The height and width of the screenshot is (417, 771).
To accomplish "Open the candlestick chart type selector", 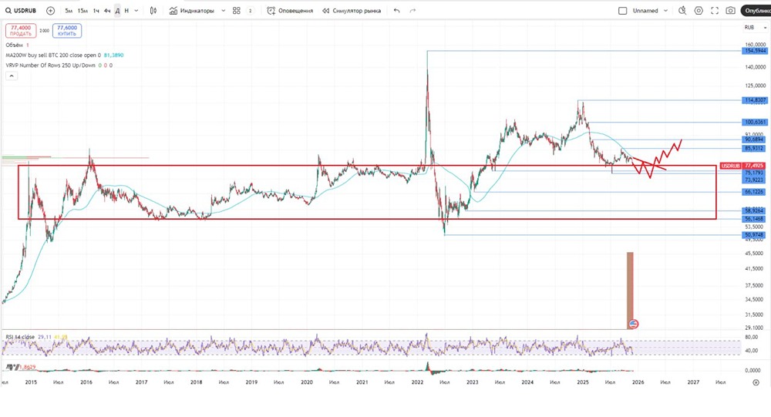I will tap(153, 10).
